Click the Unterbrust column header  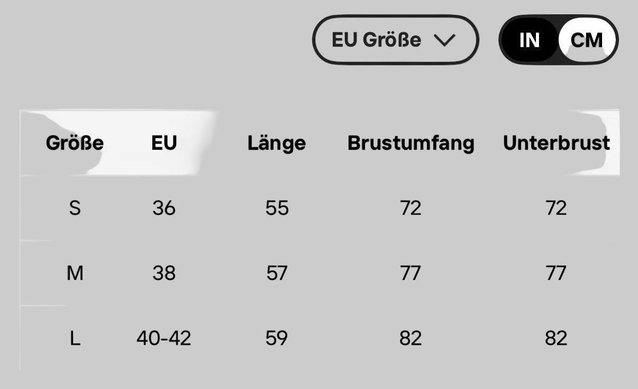tap(557, 143)
